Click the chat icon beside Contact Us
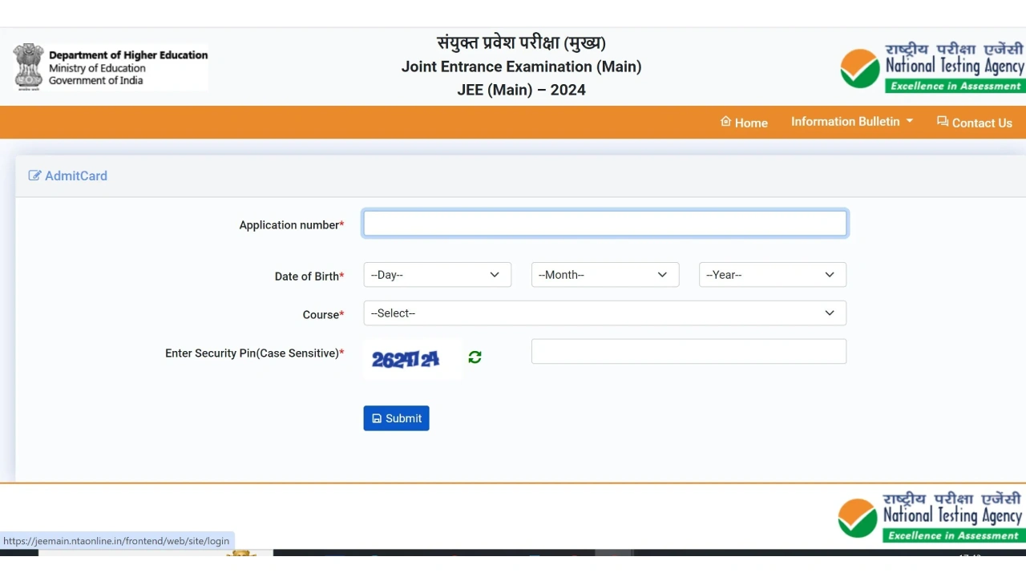 coord(943,122)
